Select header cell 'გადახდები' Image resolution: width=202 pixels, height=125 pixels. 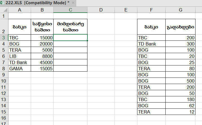coord(181,27)
